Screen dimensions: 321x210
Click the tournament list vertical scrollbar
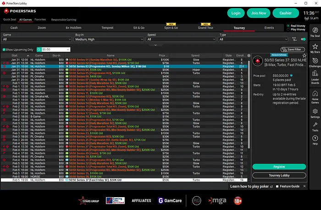coord(249,104)
